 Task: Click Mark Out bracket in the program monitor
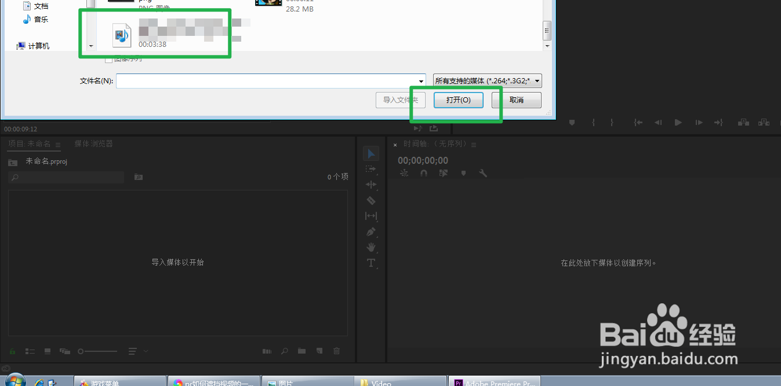(612, 123)
